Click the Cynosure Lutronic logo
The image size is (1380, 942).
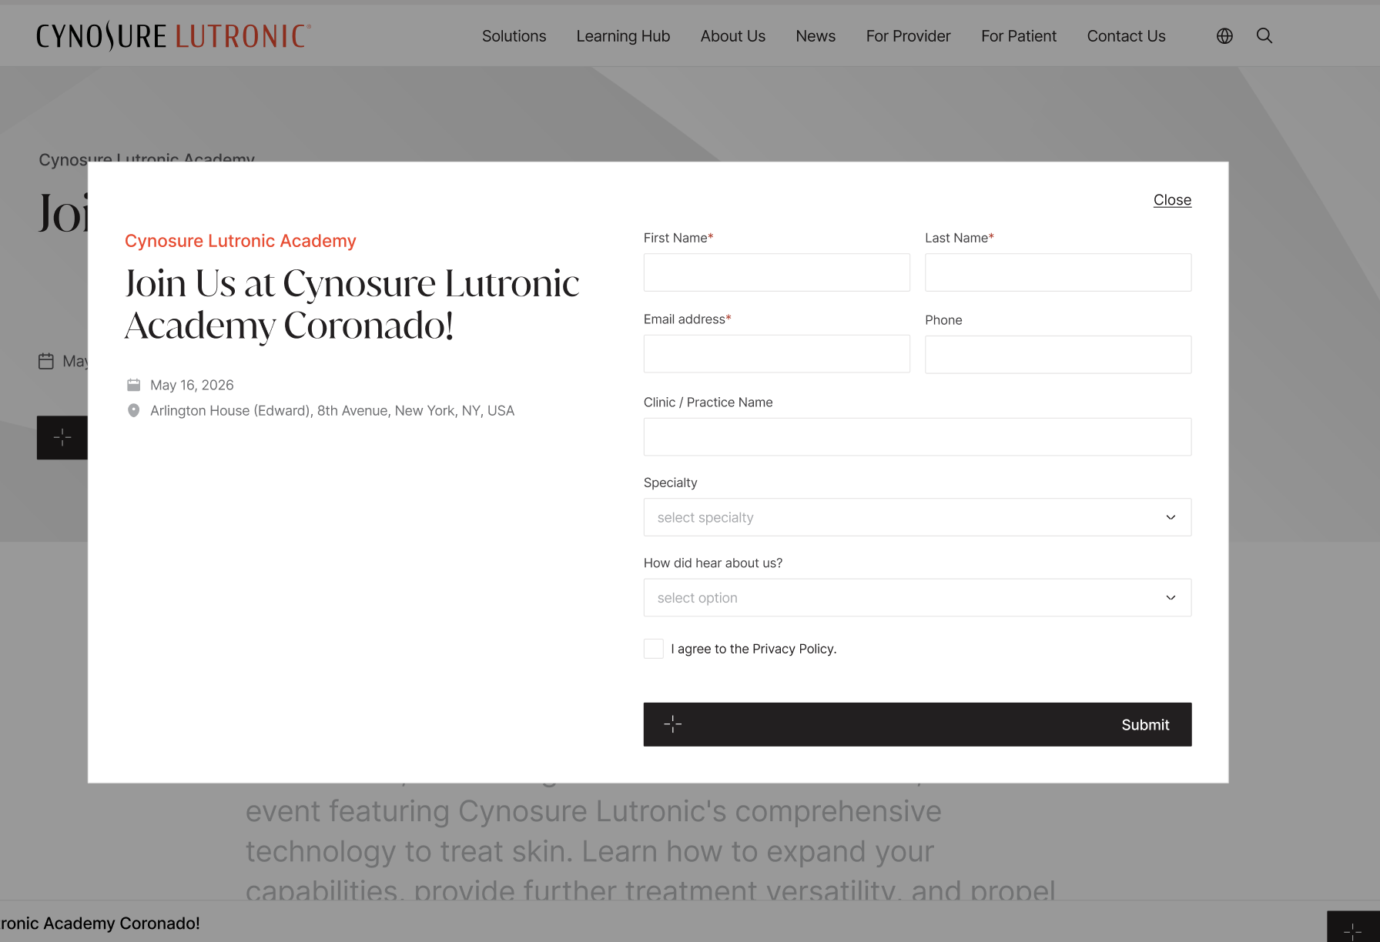coord(174,36)
